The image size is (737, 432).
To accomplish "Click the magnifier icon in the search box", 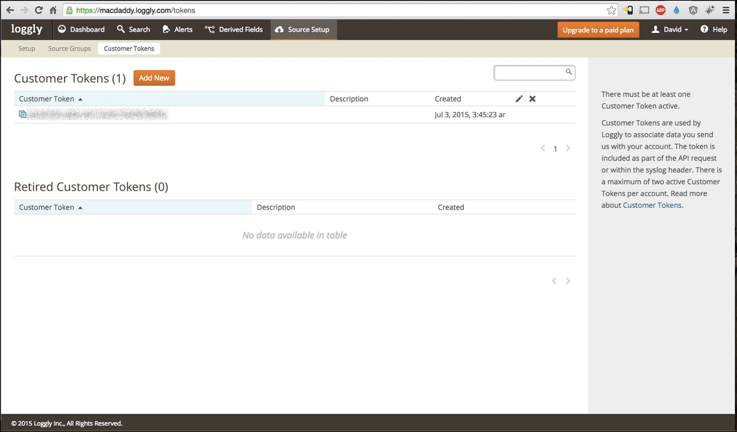I will pyautogui.click(x=568, y=72).
